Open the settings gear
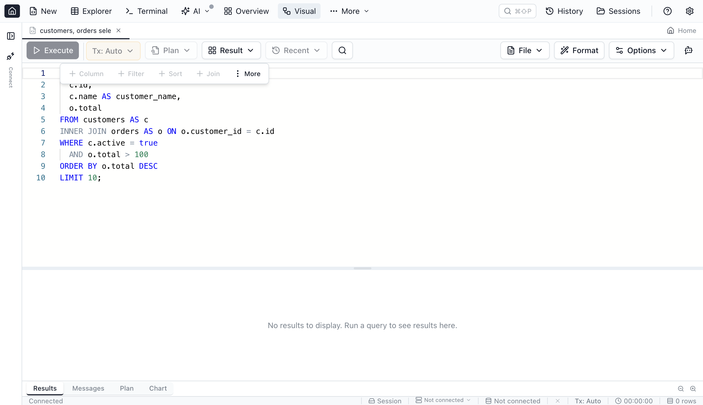This screenshot has height=405, width=703. pos(689,11)
